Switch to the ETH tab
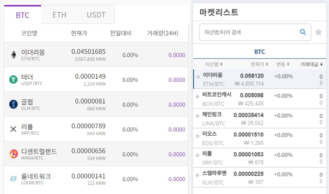 point(60,15)
